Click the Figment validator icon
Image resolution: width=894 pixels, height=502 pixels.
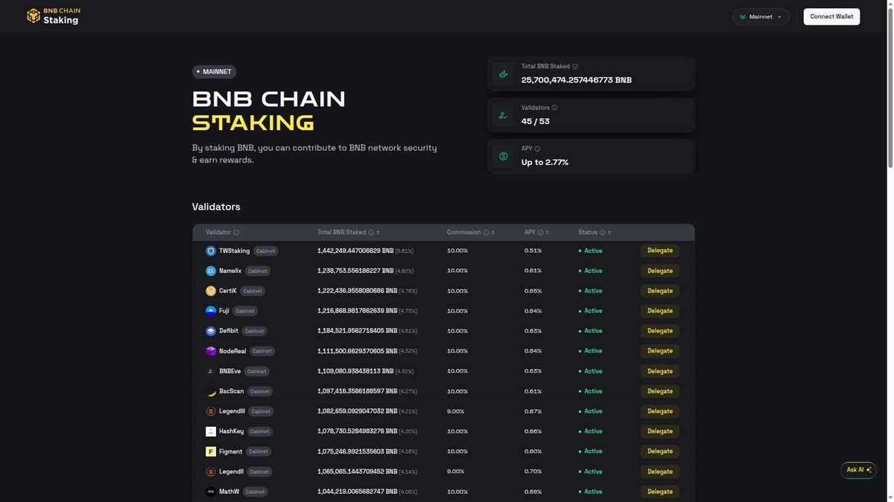(211, 451)
